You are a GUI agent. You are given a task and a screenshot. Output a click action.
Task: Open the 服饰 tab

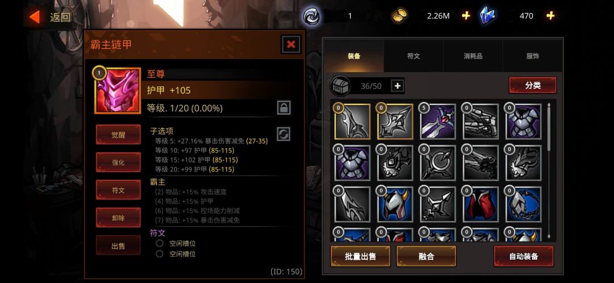pos(533,56)
